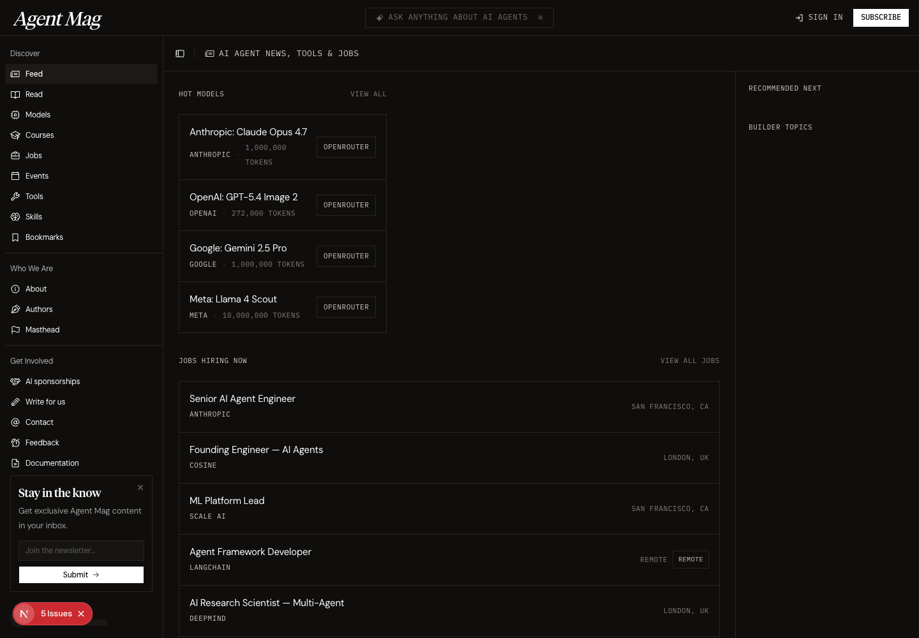Dismiss the Stay in the know card
The height and width of the screenshot is (638, 919).
coord(140,487)
